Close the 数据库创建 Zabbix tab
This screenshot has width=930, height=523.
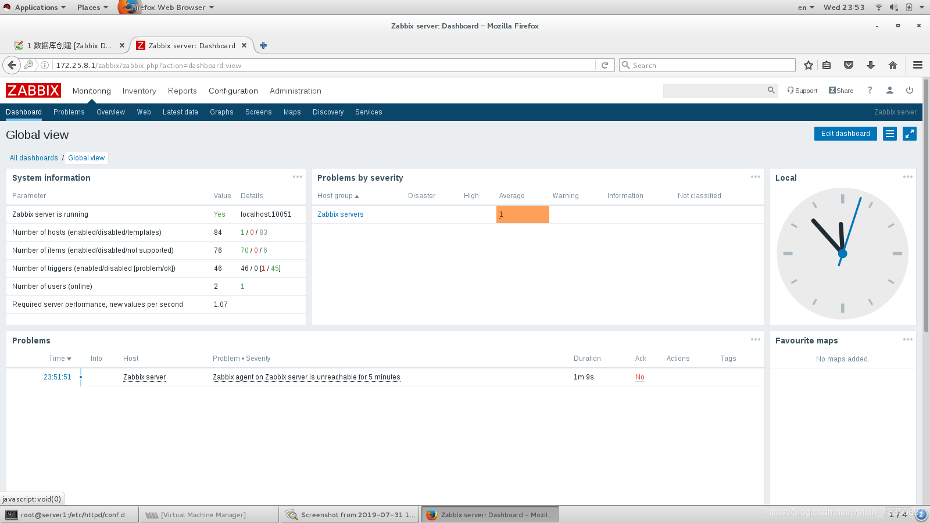click(x=122, y=45)
